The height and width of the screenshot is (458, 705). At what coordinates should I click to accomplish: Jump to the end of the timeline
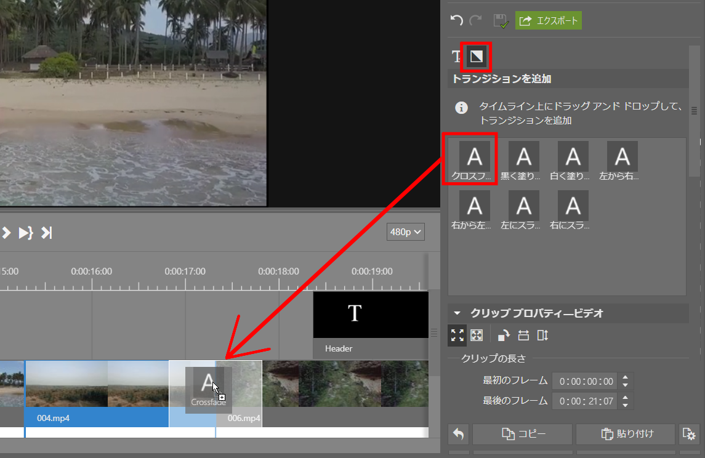click(47, 233)
